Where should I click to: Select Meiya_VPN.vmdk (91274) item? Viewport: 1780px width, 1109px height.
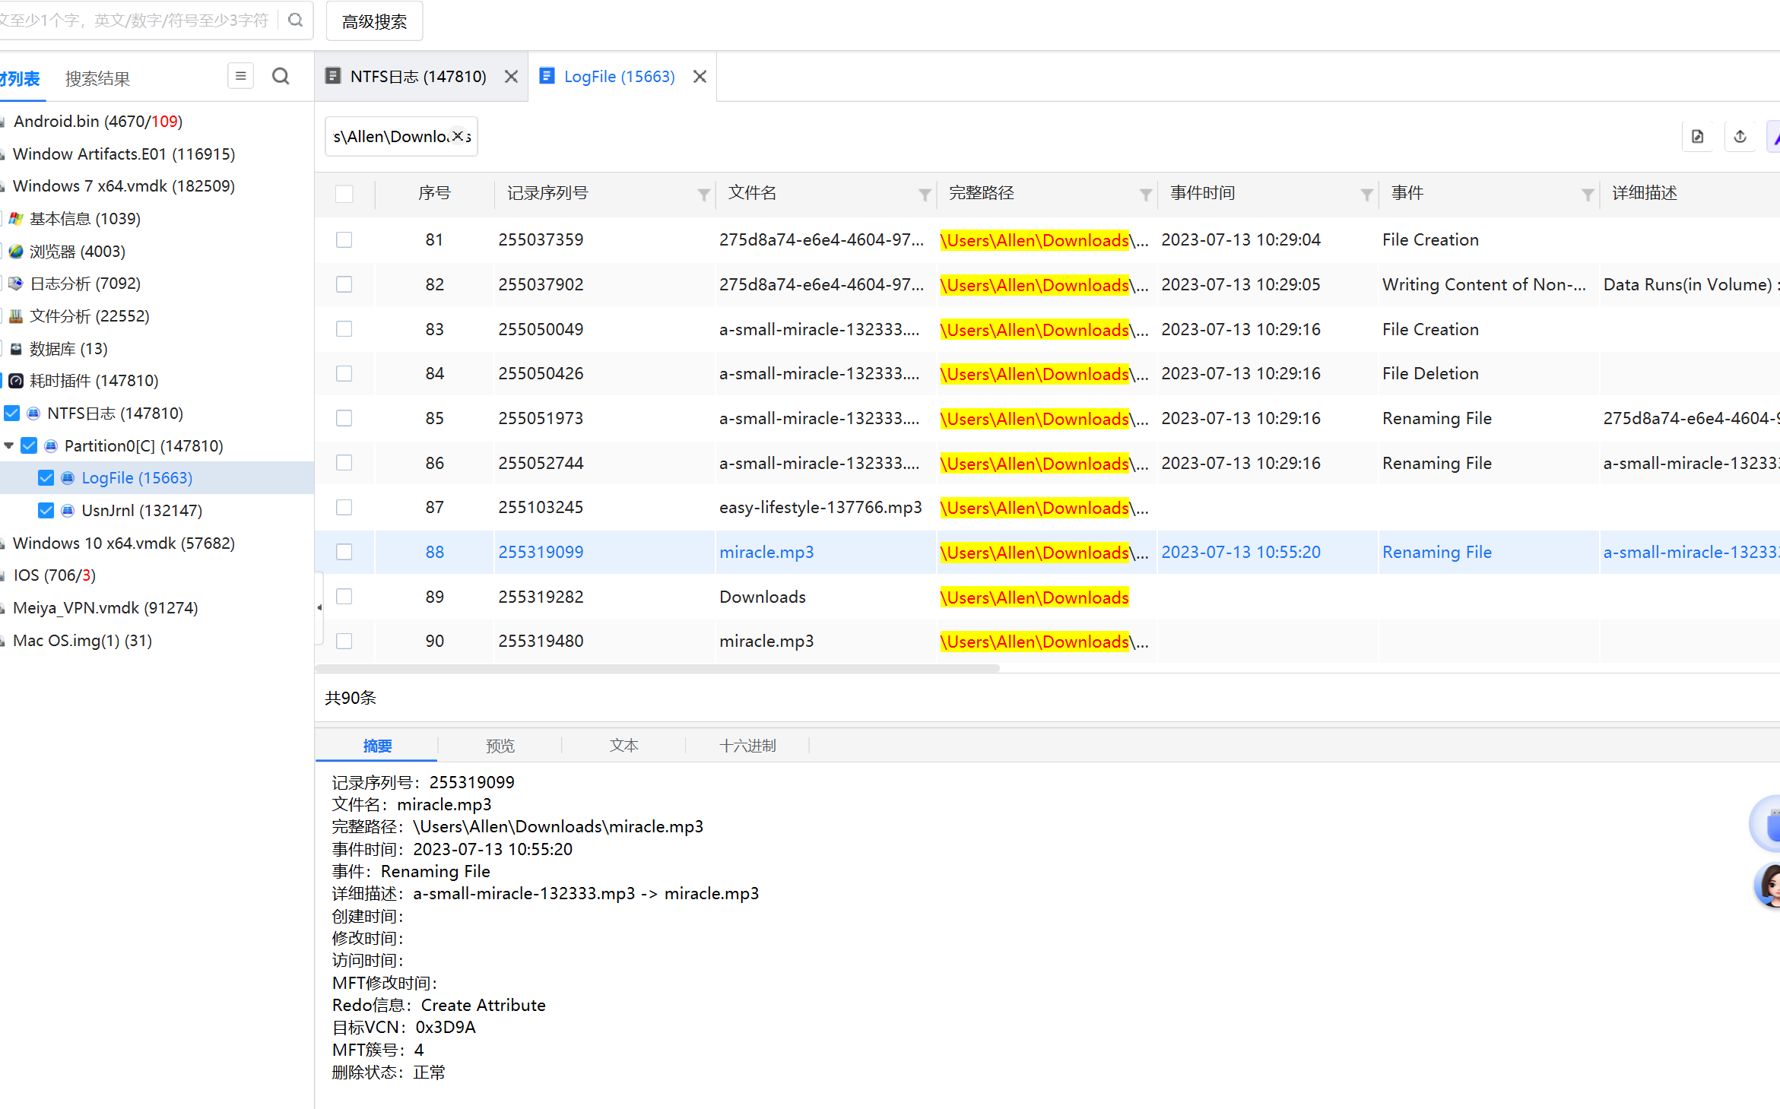click(x=105, y=608)
